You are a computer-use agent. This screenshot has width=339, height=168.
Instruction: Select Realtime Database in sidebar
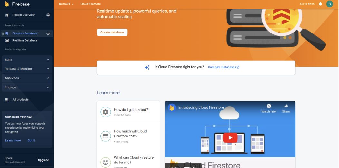tap(24, 40)
